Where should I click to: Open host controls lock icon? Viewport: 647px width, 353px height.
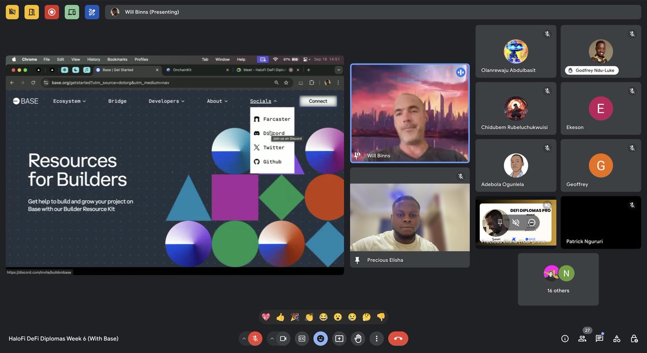[x=634, y=338]
